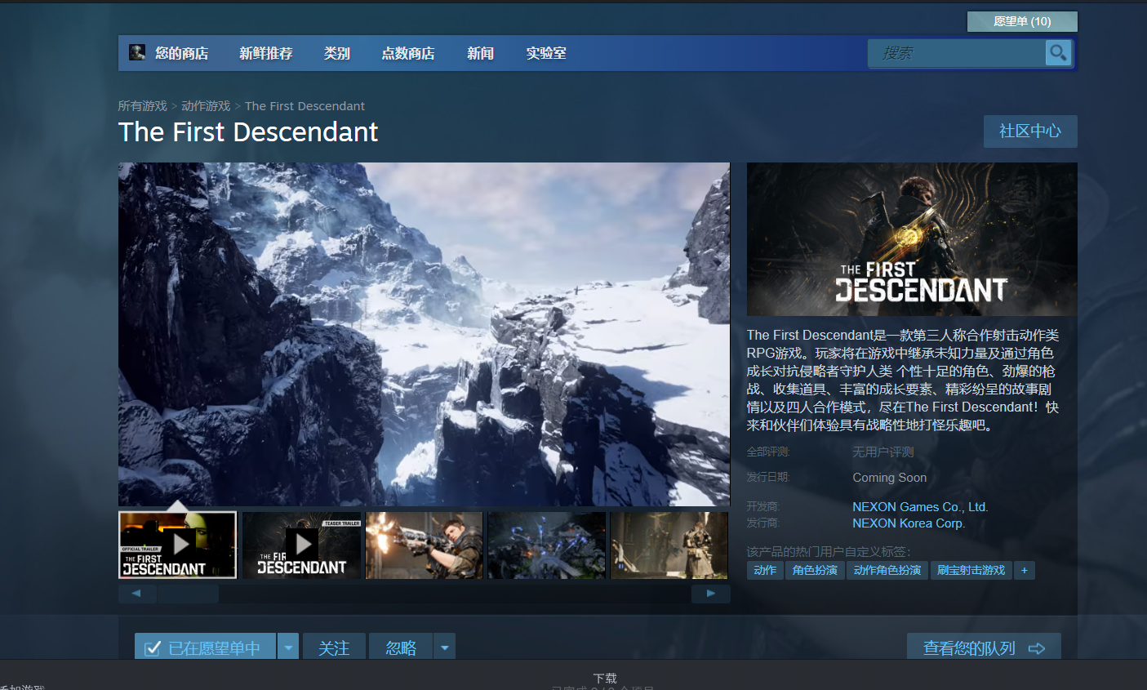
Task: Click the 关注 follow button
Action: click(334, 648)
